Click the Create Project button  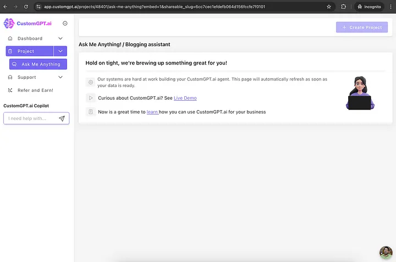(x=362, y=27)
